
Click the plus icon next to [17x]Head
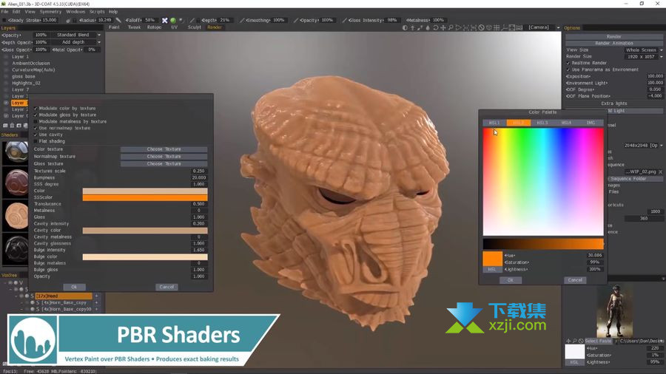(96, 296)
